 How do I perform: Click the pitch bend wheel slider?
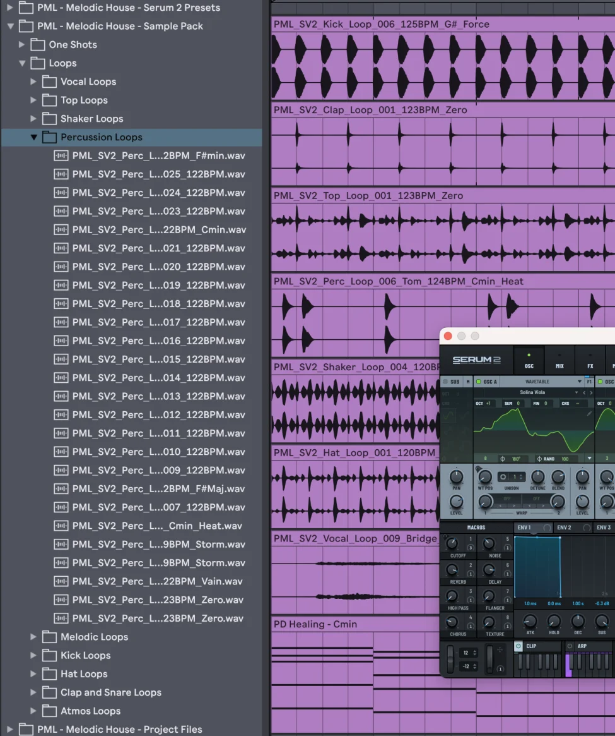(x=450, y=659)
